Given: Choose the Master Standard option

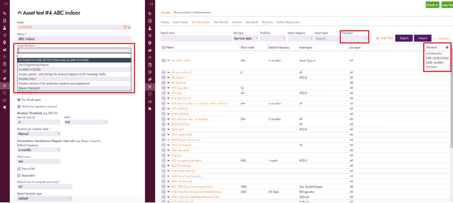Looking at the screenshot, I should 74,88.
